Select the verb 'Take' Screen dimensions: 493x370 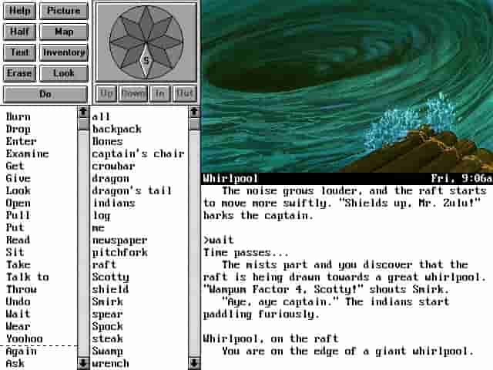coord(18,264)
